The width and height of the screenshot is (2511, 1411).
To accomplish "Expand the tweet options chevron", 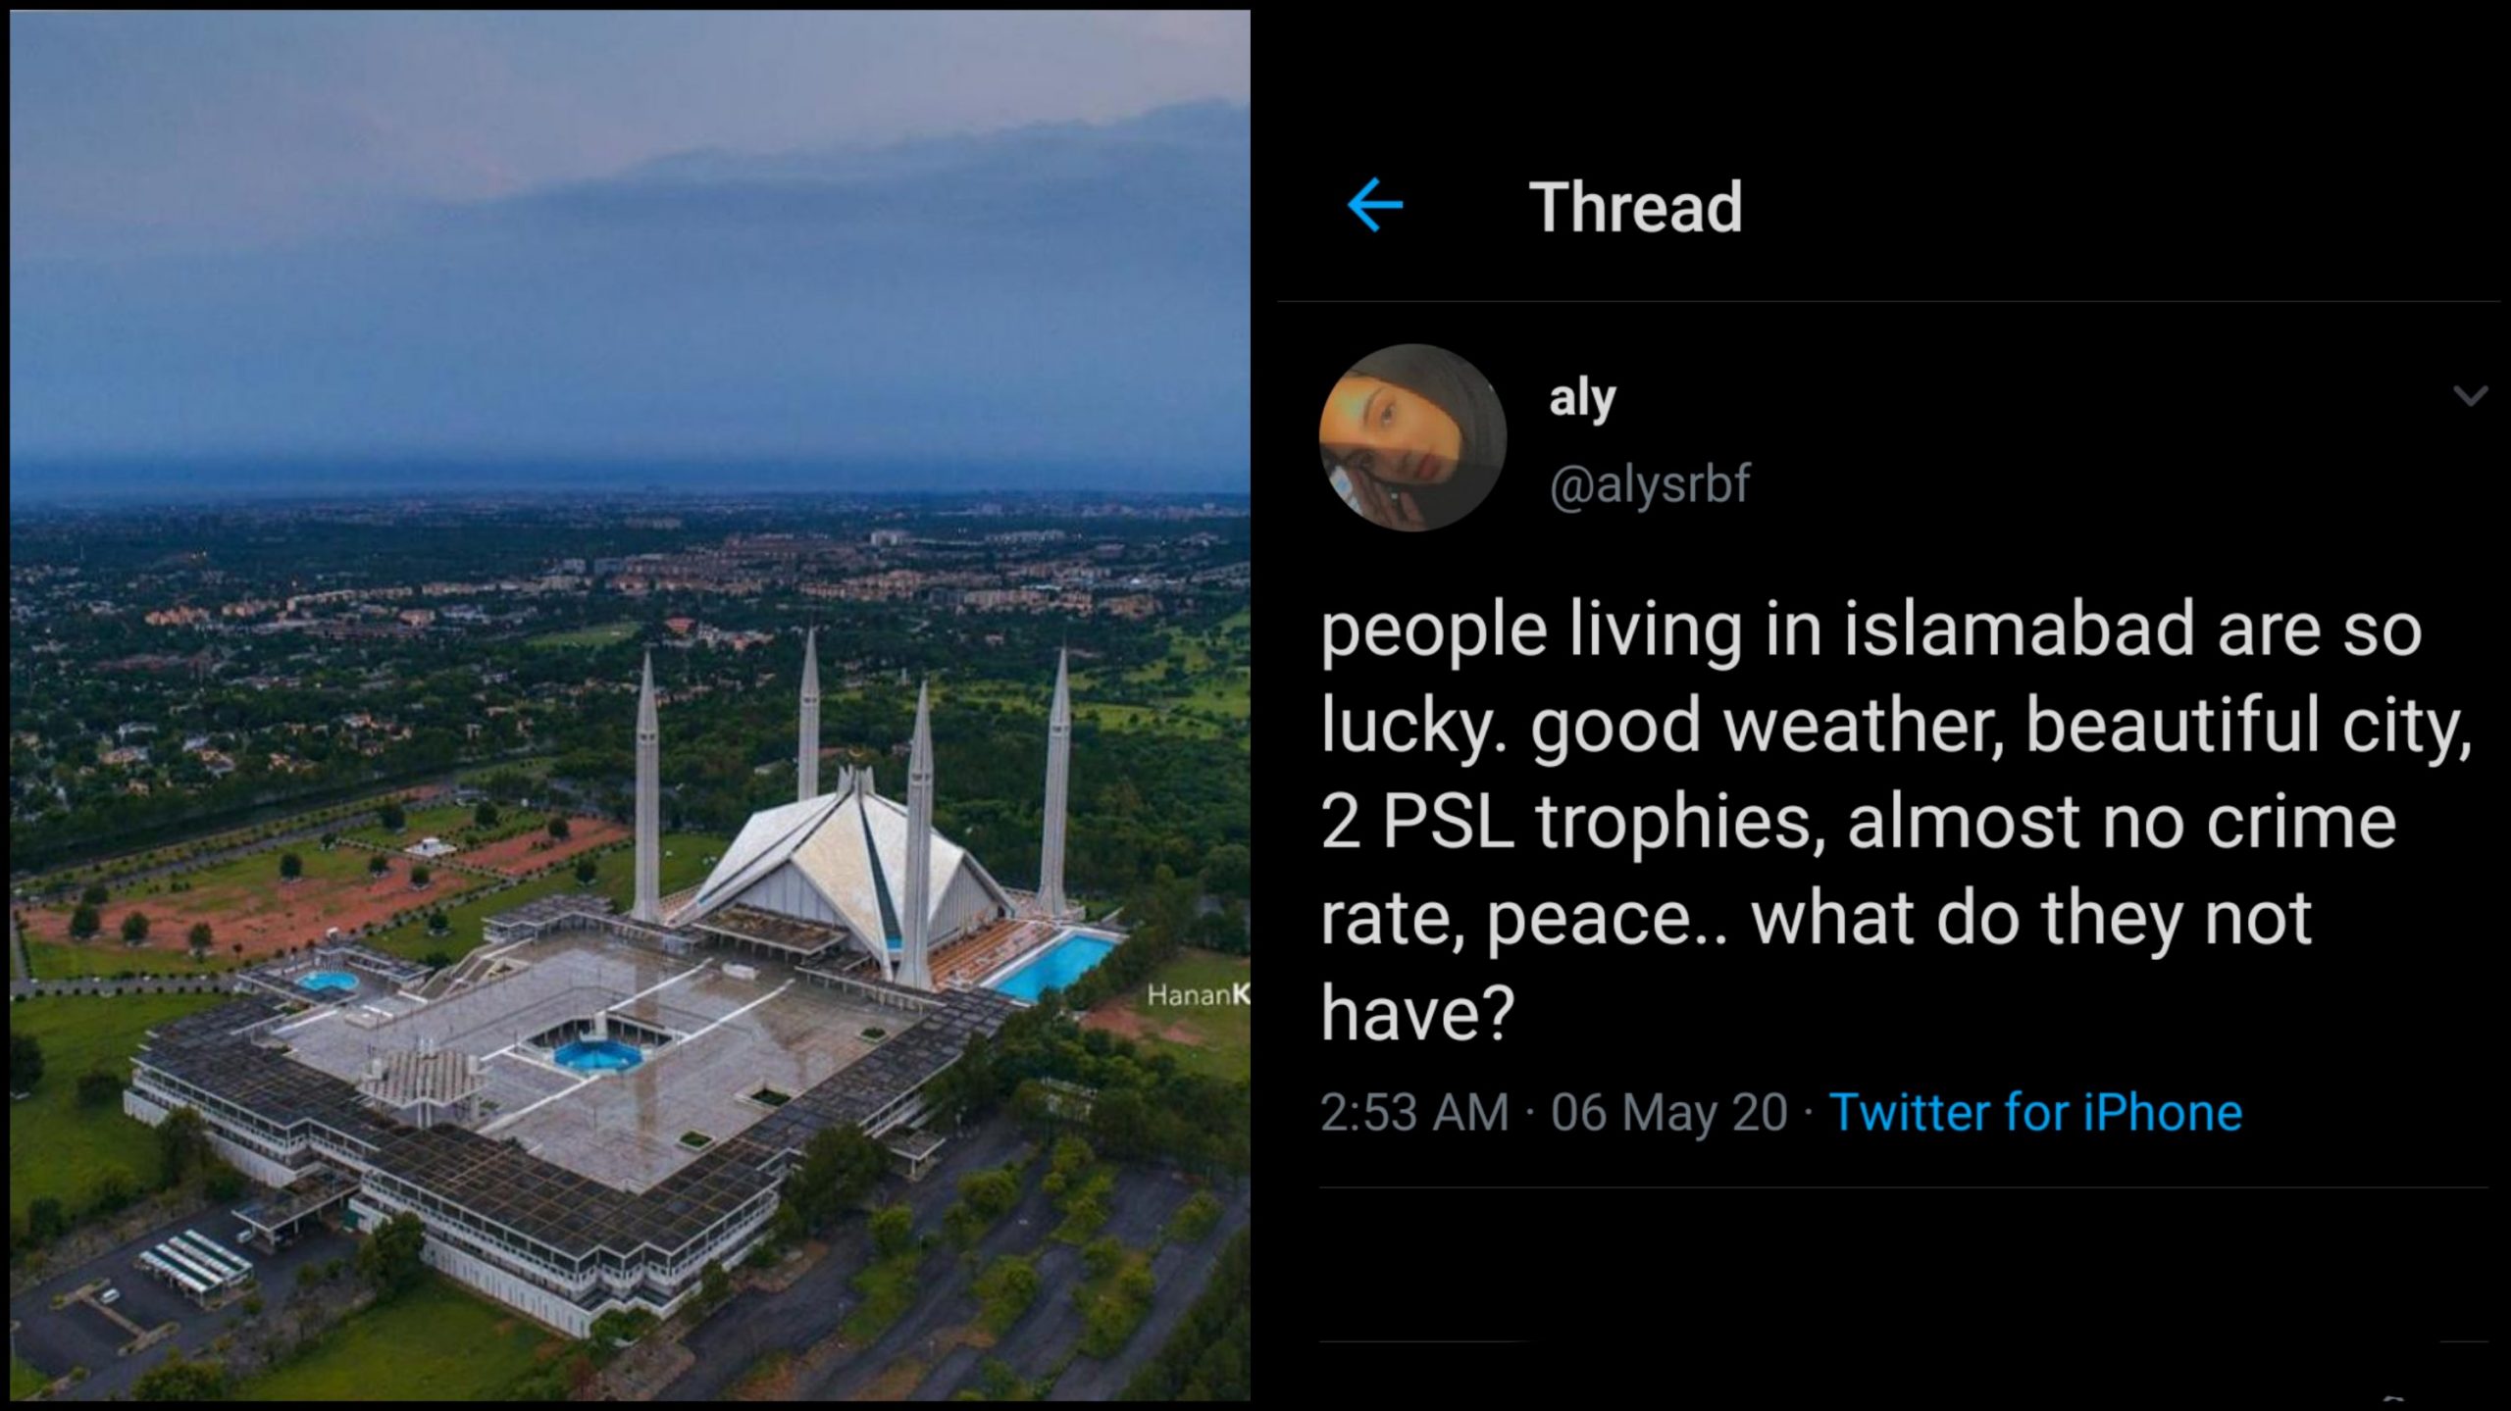I will tap(2470, 396).
